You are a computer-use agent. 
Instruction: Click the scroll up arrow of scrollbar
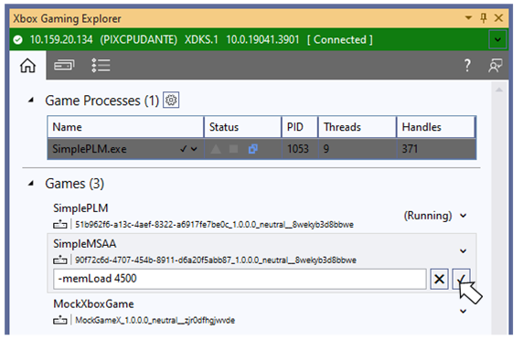point(499,90)
